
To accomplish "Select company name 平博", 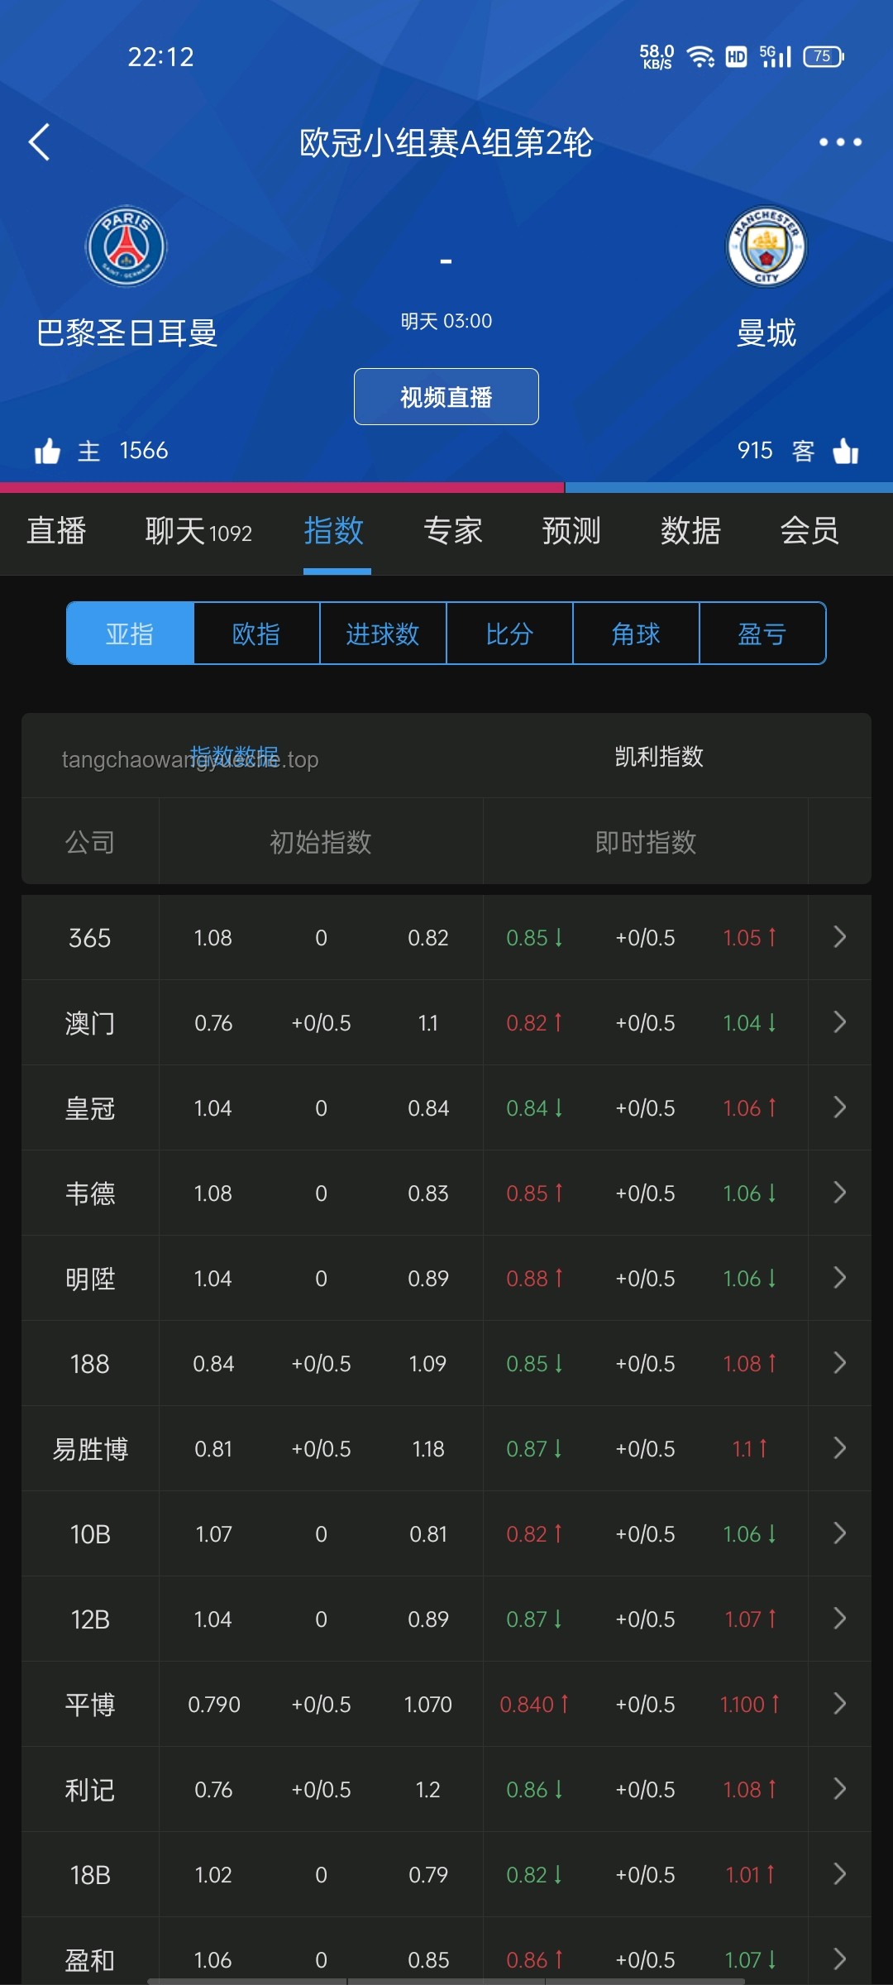I will (x=89, y=1705).
